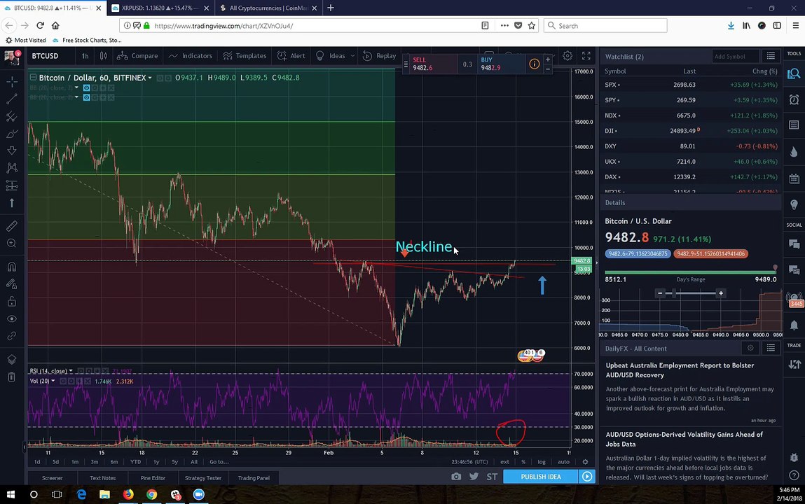The width and height of the screenshot is (805, 504).
Task: Toggle percent scale
Action: pos(523,461)
